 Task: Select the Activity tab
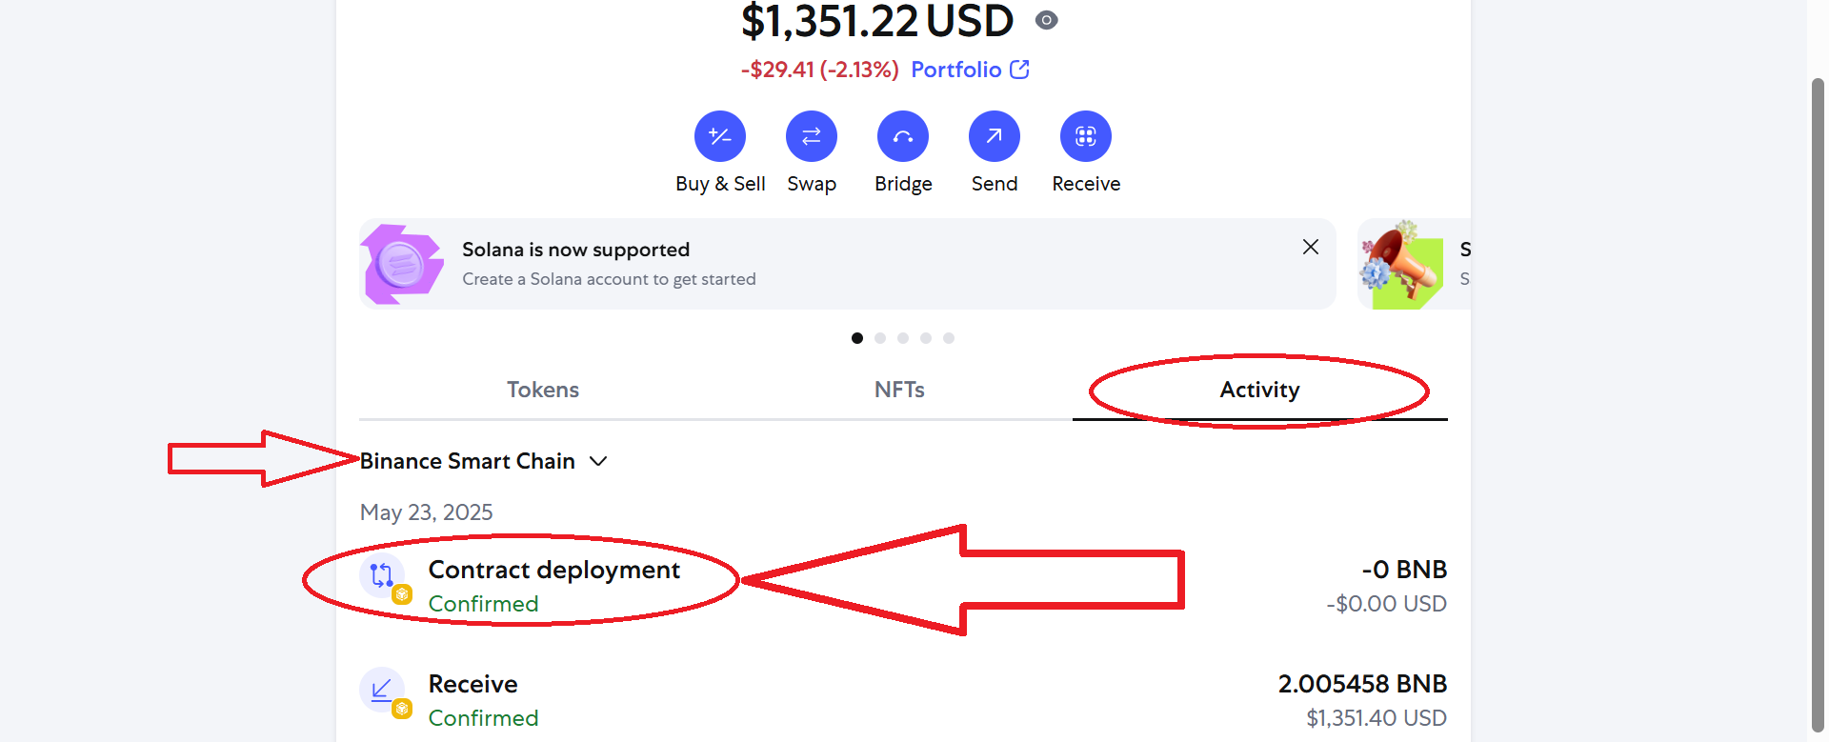coord(1259,390)
